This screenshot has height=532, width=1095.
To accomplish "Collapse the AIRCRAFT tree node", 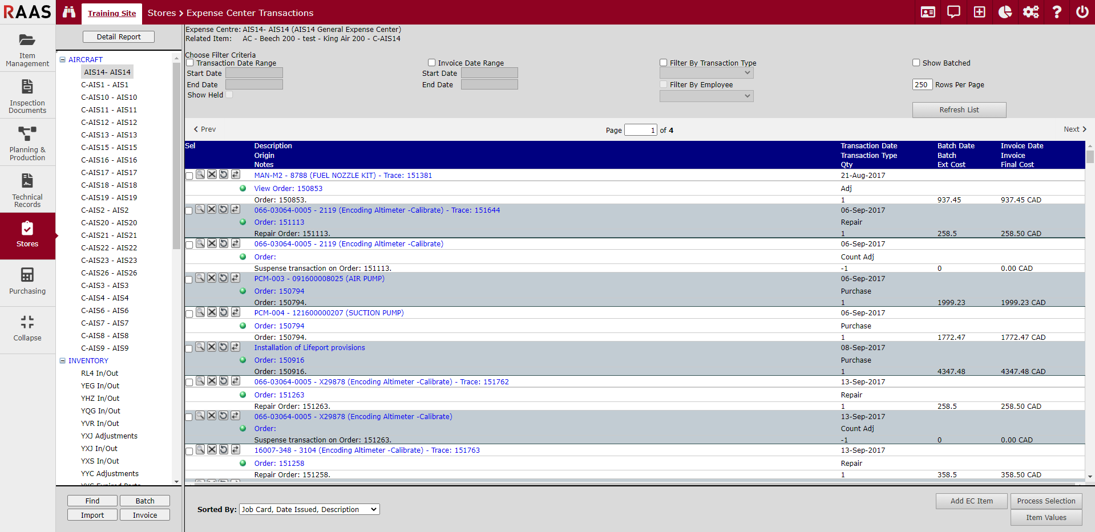I will 63,59.
